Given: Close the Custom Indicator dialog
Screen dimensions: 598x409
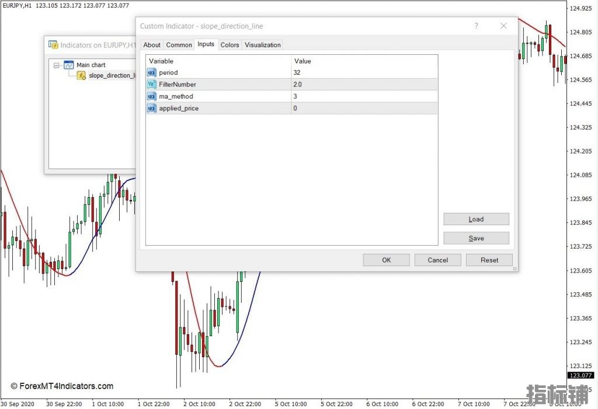Looking at the screenshot, I should (x=503, y=26).
